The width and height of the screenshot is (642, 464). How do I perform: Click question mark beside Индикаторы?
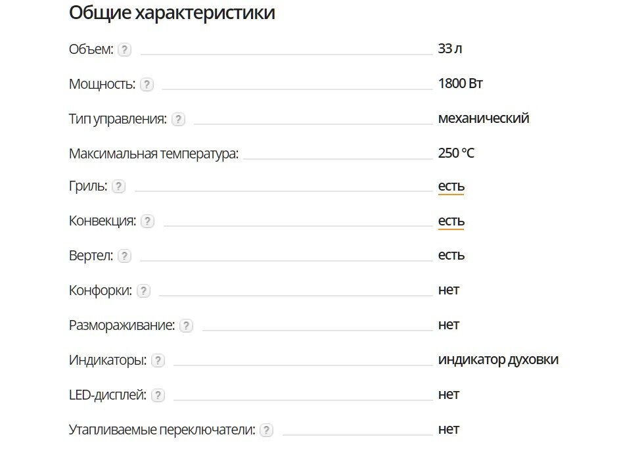pos(158,361)
